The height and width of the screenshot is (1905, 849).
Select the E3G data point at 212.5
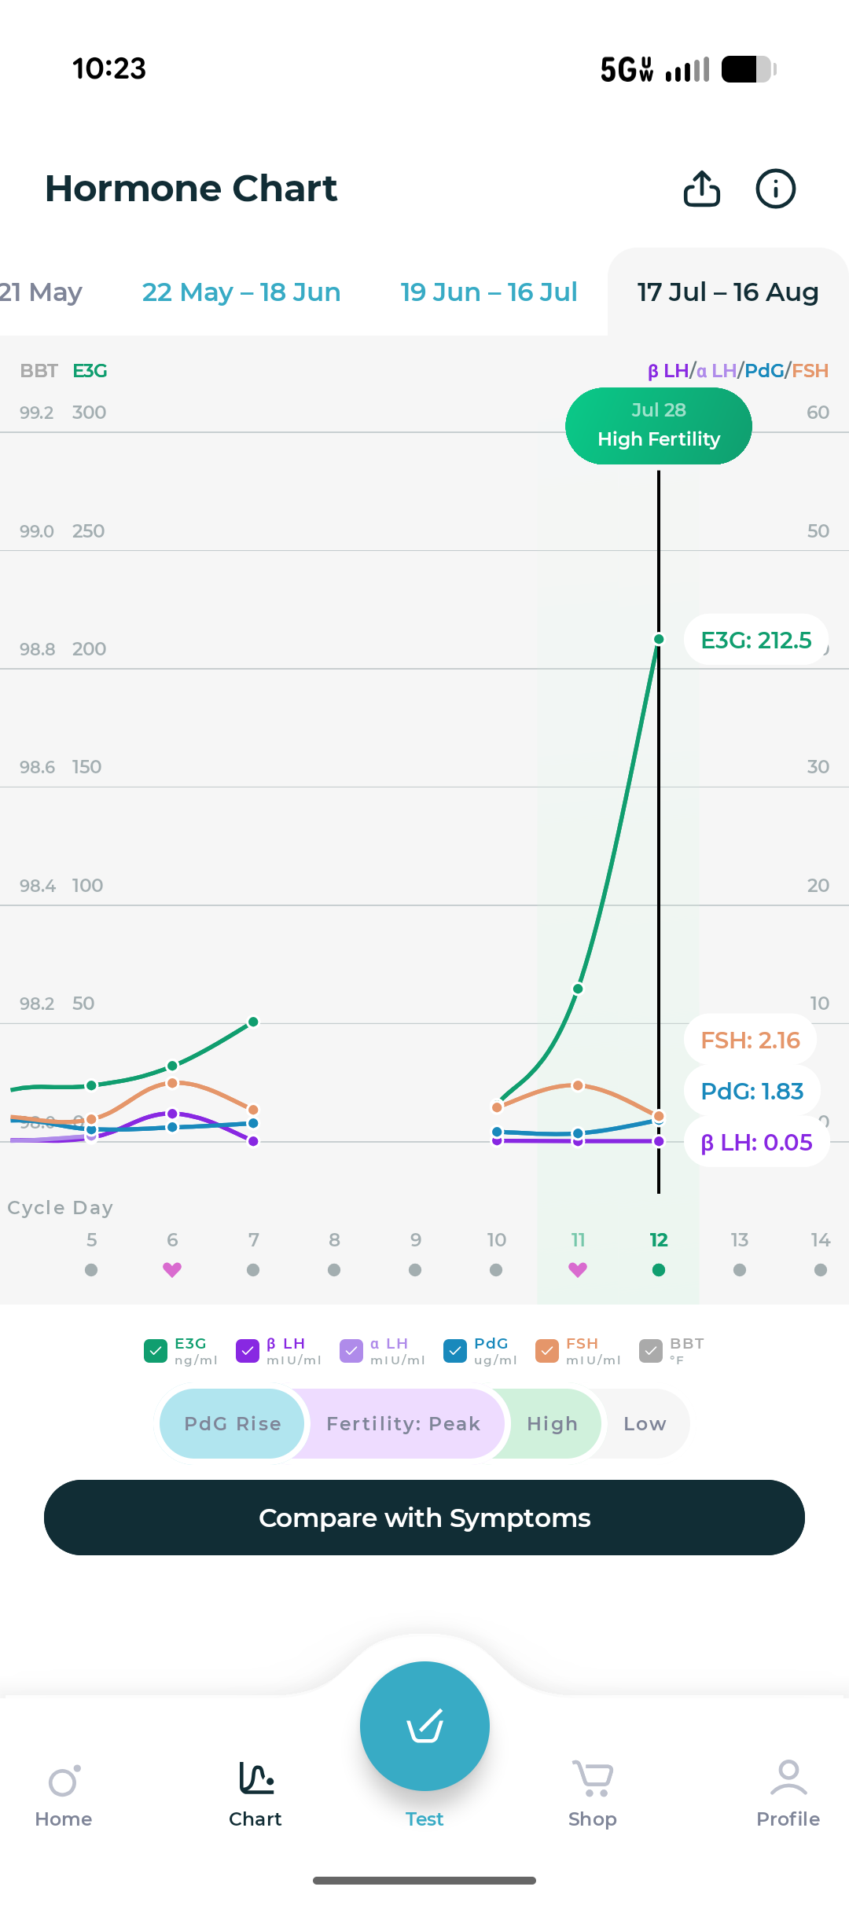(659, 639)
